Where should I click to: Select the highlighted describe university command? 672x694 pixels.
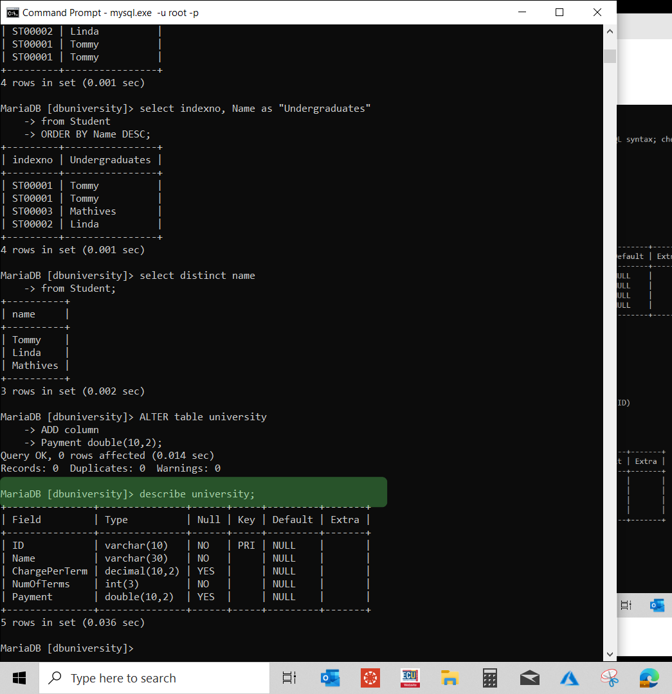[193, 492]
